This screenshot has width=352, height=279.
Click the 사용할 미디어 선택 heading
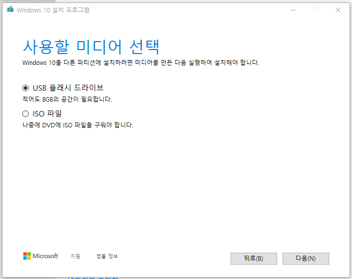91,47
